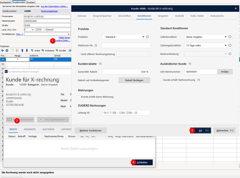Screen dimensions: 240x178
Task: Click the copy position icon in Positionen toolbar
Action: 13,50
